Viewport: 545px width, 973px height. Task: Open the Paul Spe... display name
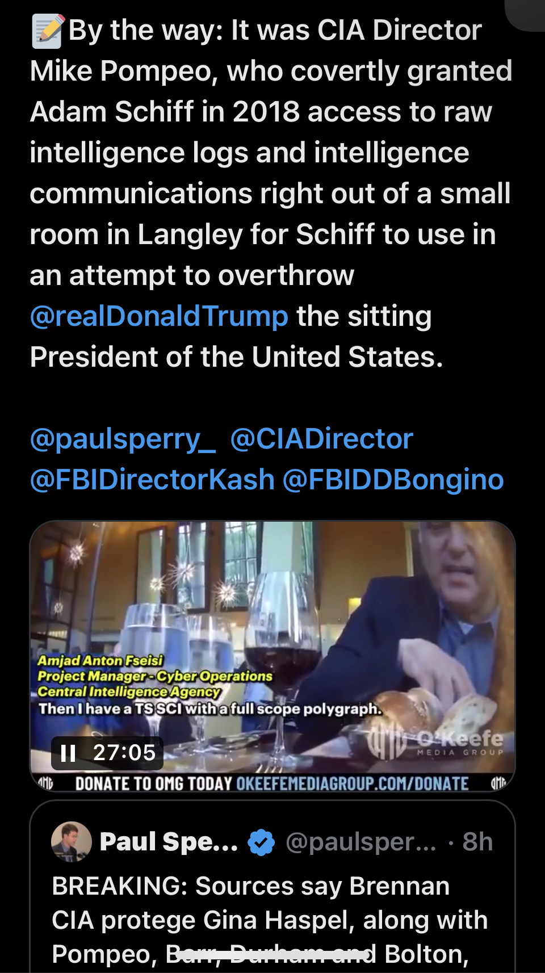tap(169, 842)
